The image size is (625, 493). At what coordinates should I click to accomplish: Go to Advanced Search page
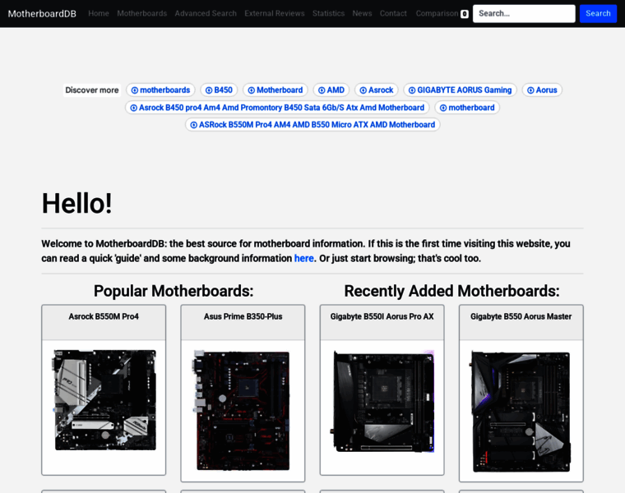coord(206,13)
